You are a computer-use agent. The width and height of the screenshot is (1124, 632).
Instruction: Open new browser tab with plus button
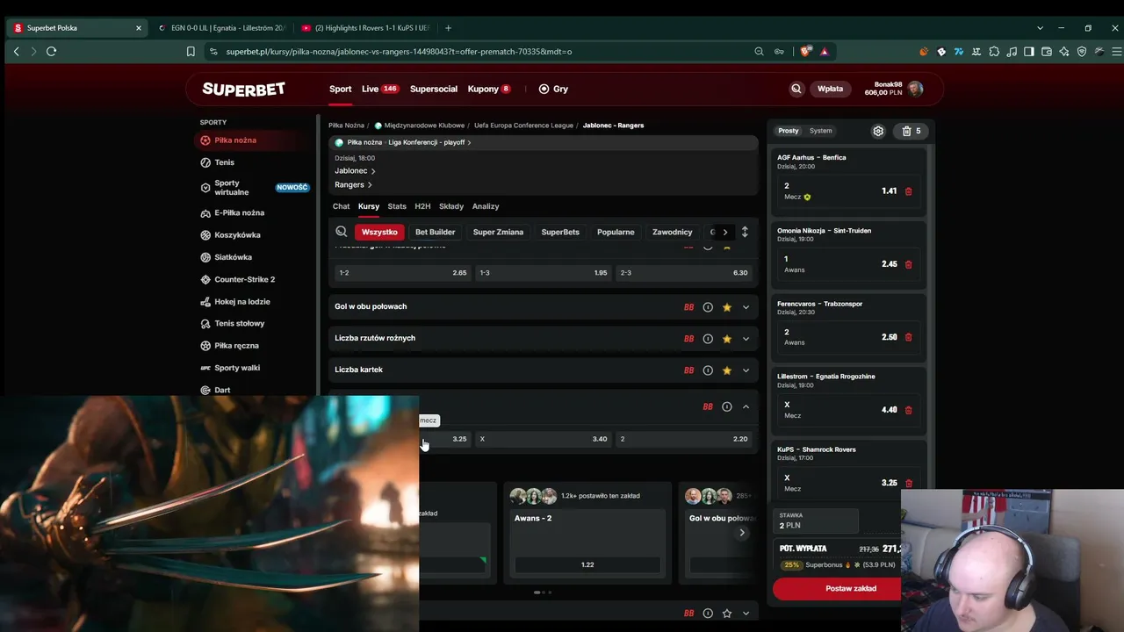448,28
